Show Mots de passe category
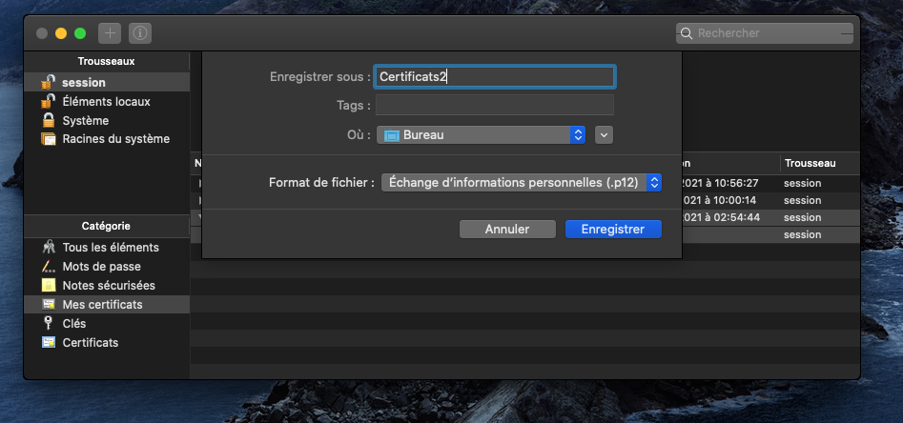 pyautogui.click(x=107, y=267)
